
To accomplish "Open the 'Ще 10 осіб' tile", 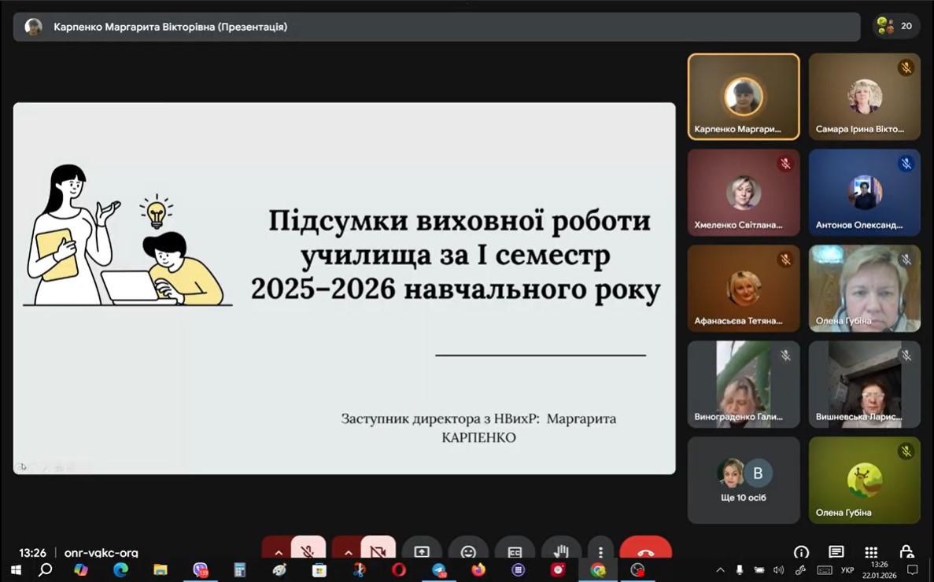I will [744, 480].
